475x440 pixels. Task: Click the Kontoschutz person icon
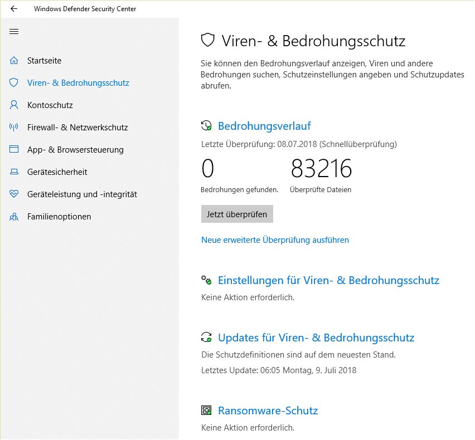click(x=14, y=105)
